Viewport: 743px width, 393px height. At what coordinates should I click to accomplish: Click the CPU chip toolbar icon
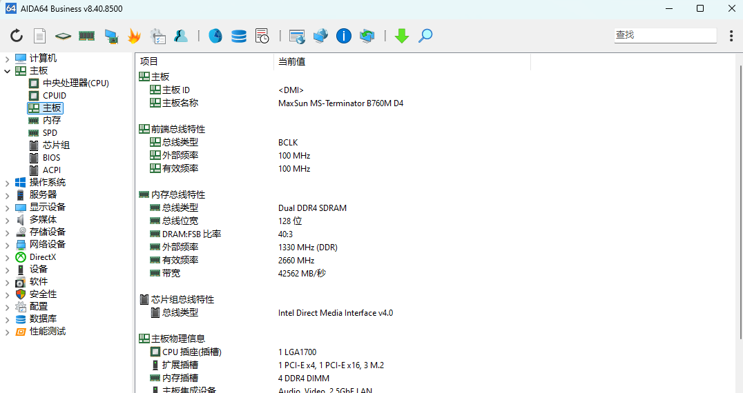(63, 36)
